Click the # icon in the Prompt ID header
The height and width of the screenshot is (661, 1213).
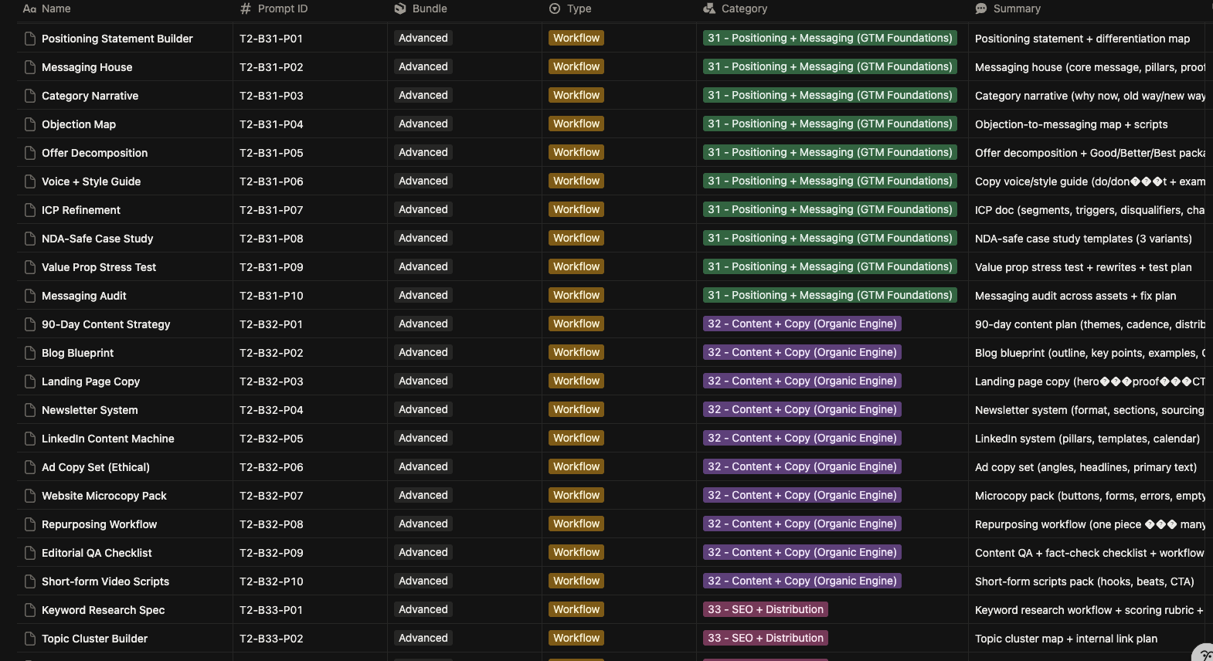pyautogui.click(x=244, y=8)
